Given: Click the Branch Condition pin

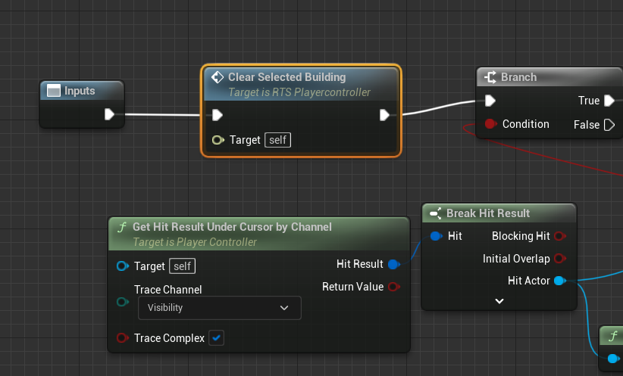Looking at the screenshot, I should (490, 124).
